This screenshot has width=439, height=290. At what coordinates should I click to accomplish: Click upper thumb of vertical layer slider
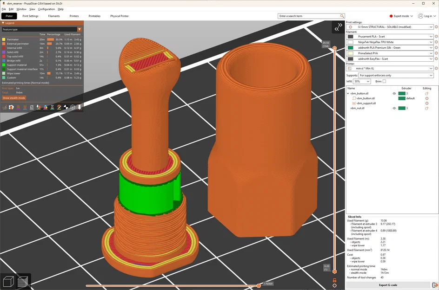click(334, 48)
